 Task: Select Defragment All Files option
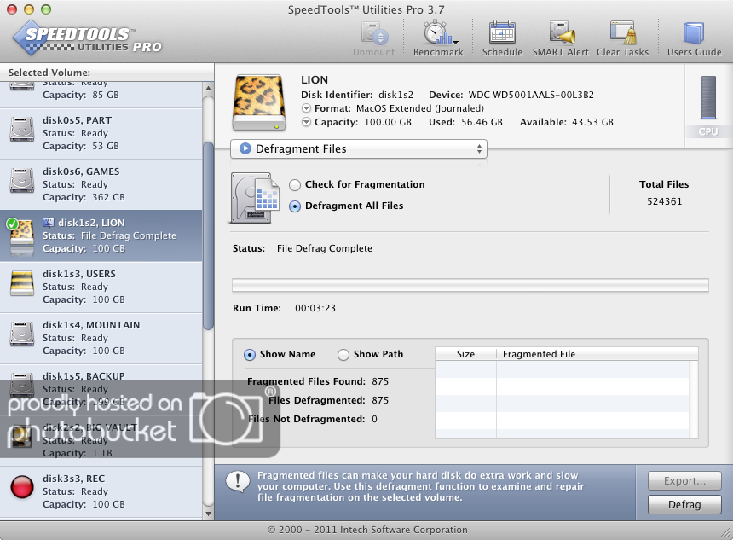click(295, 206)
